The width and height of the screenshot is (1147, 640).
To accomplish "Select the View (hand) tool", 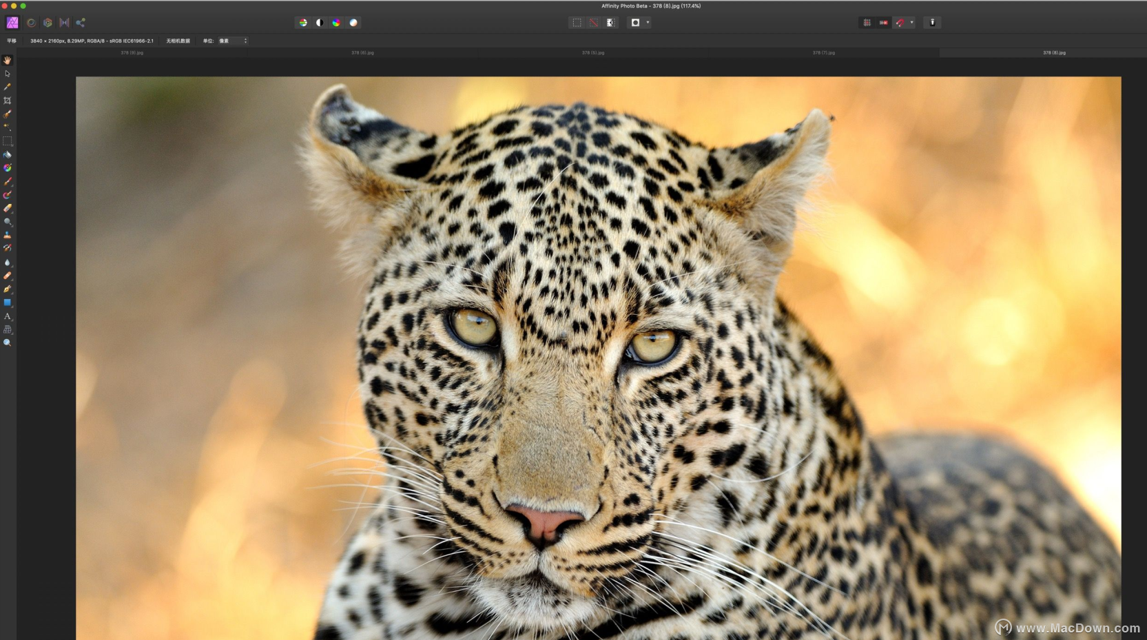I will point(8,61).
